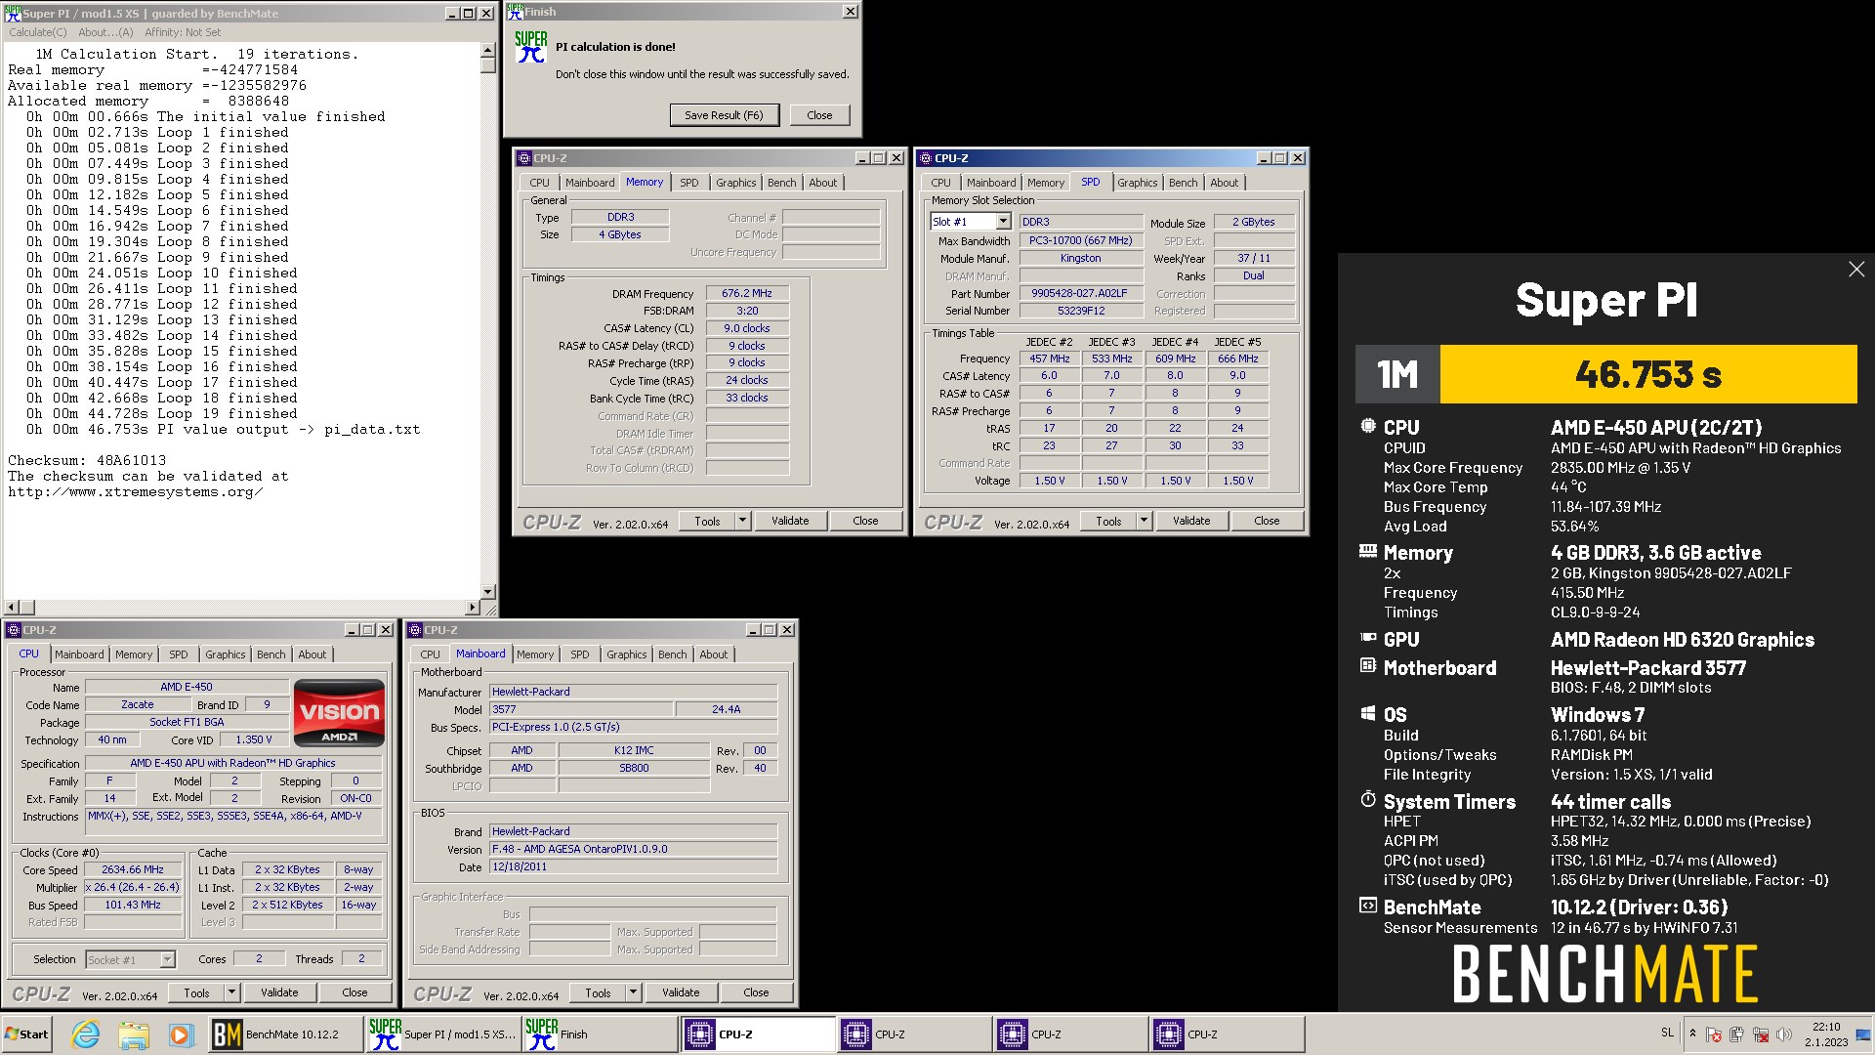Click the Core Speed 2634.66 MHz field
Image resolution: width=1875 pixels, height=1055 pixels.
tap(133, 869)
